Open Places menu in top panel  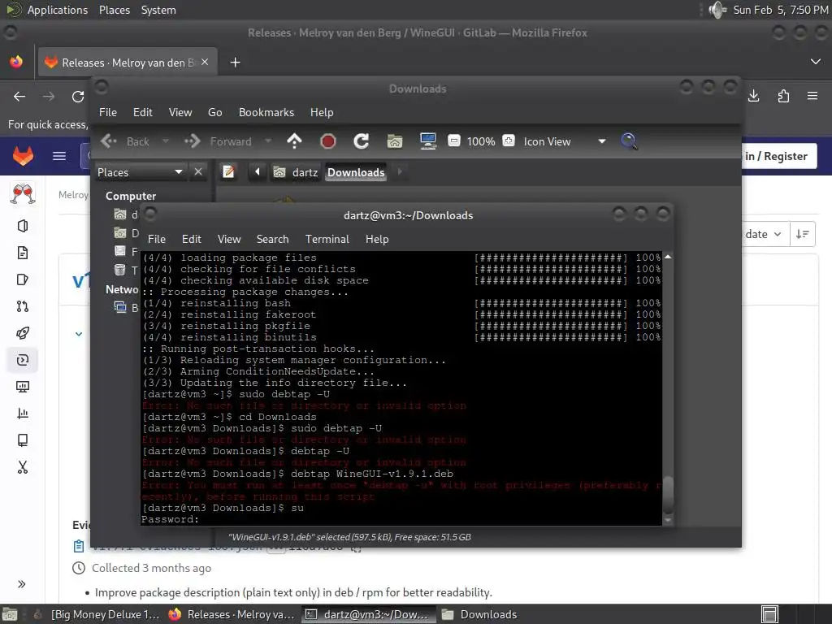[115, 10]
